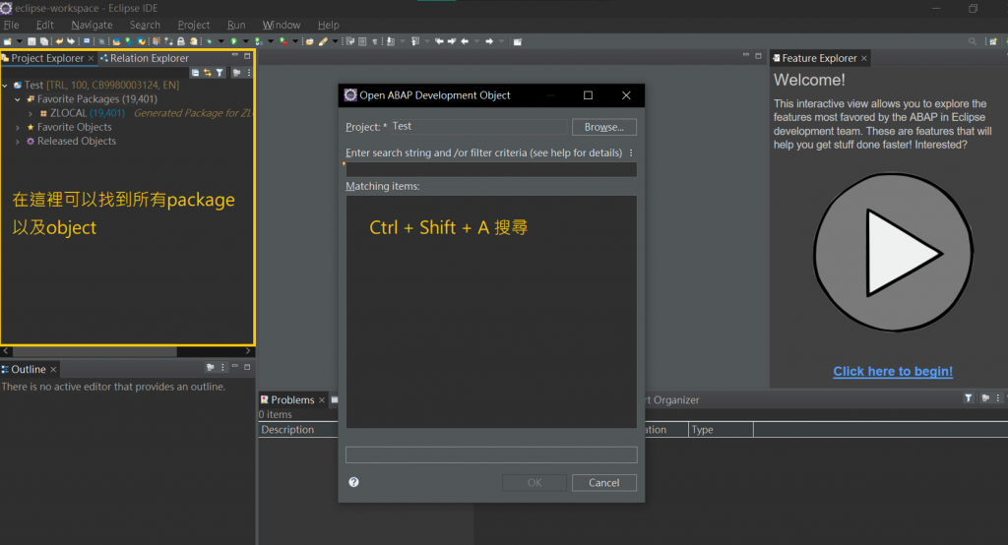Minimize the Outline panel
Screen dimensions: 1008x545
[x=234, y=366]
